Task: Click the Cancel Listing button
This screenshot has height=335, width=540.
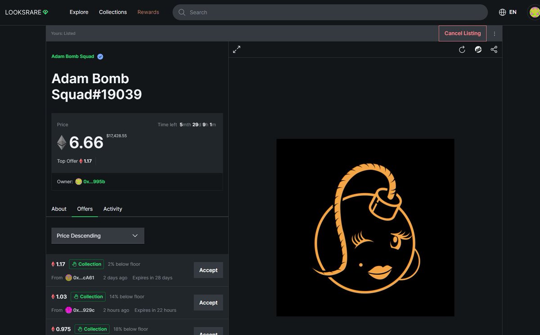Action: pos(462,33)
